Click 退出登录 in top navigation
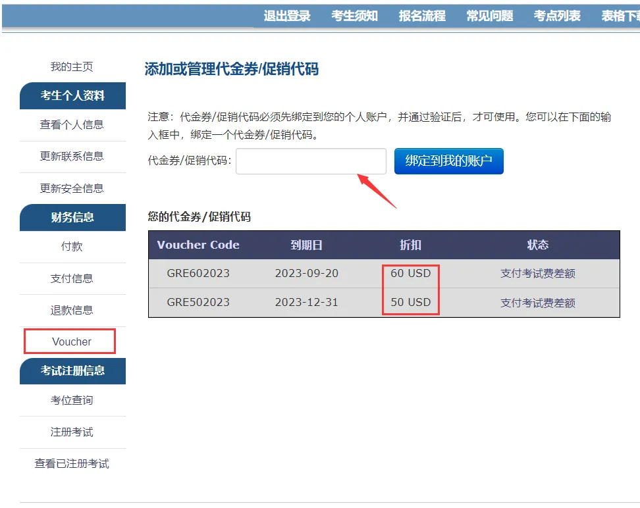This screenshot has width=640, height=508. coord(287,16)
